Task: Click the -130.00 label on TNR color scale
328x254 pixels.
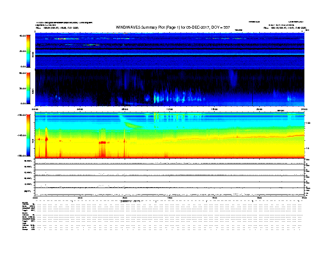Action: pyautogui.click(x=22, y=115)
